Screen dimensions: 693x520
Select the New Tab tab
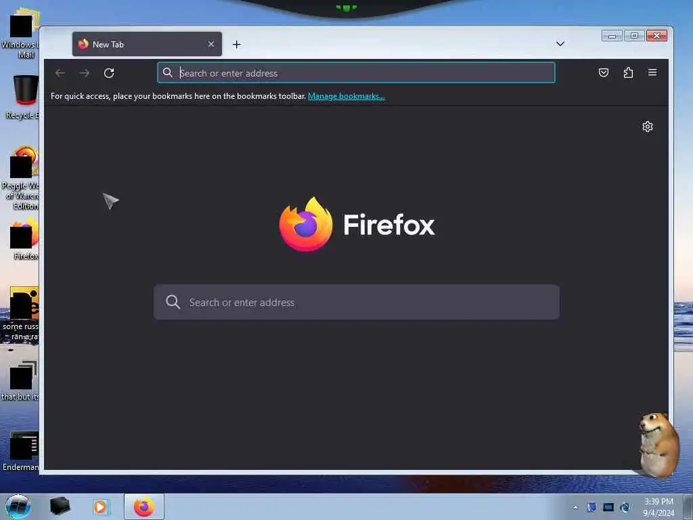(147, 44)
